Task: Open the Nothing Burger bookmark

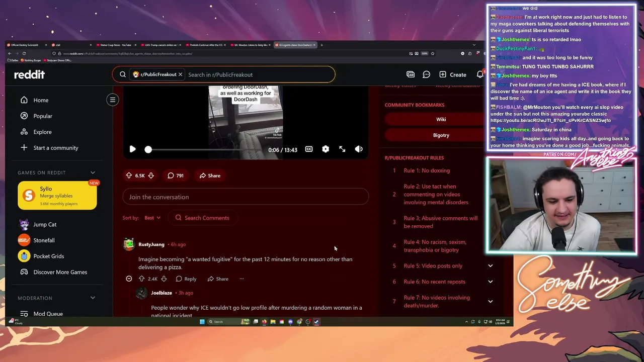Action: [x=31, y=60]
